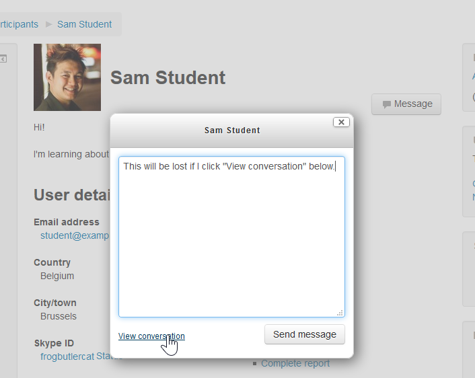Click the student@example email address link

tap(75, 235)
